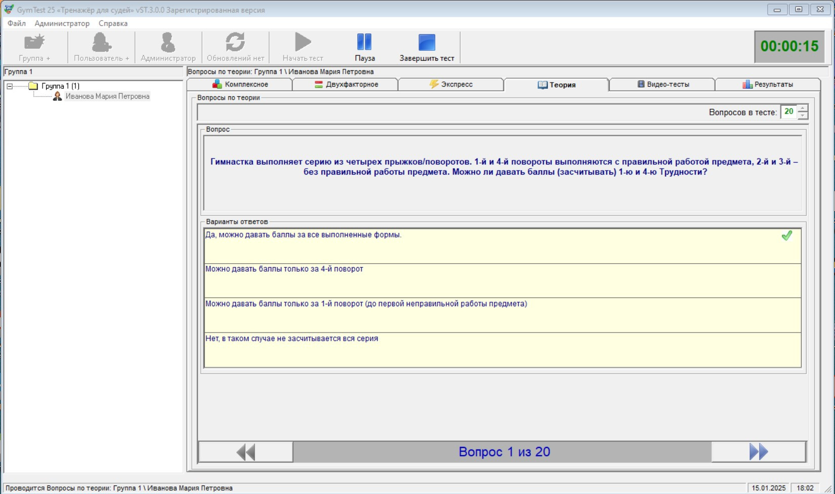The height and width of the screenshot is (494, 835).
Task: Choose answer about only the 1-й поворот
Action: 502,314
